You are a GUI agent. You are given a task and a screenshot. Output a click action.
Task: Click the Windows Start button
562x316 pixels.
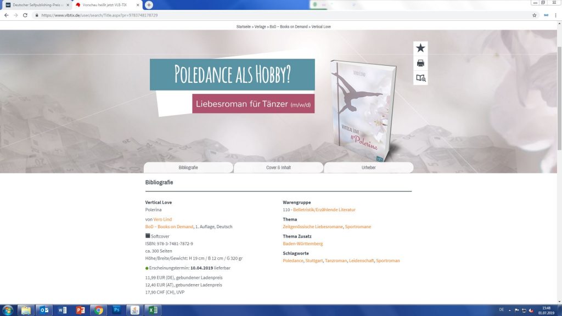(x=8, y=311)
